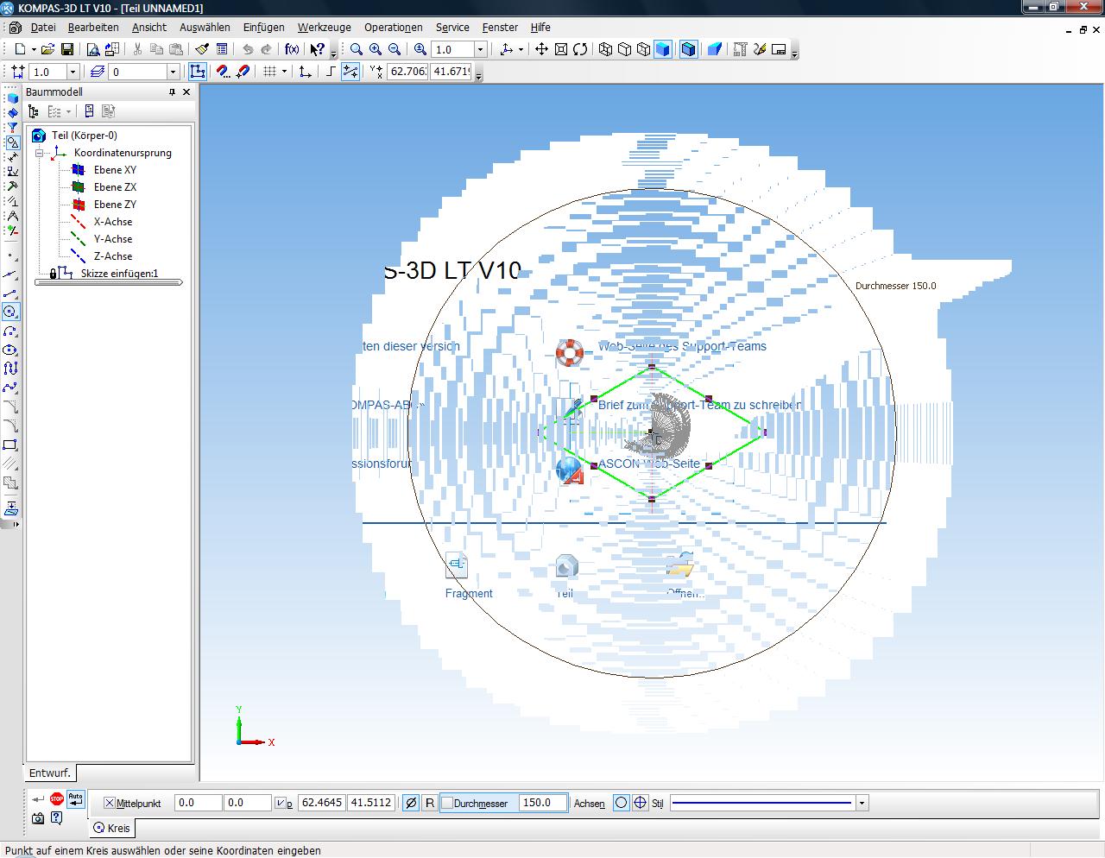The width and height of the screenshot is (1105, 858).
Task: Click the camera snapshot icon in property bar
Action: (38, 818)
